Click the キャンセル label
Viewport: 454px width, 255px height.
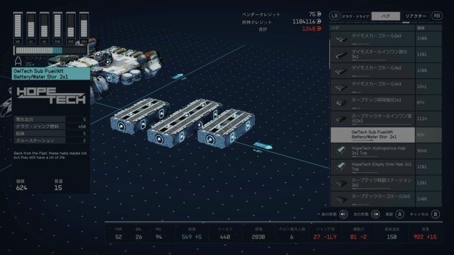click(x=419, y=214)
